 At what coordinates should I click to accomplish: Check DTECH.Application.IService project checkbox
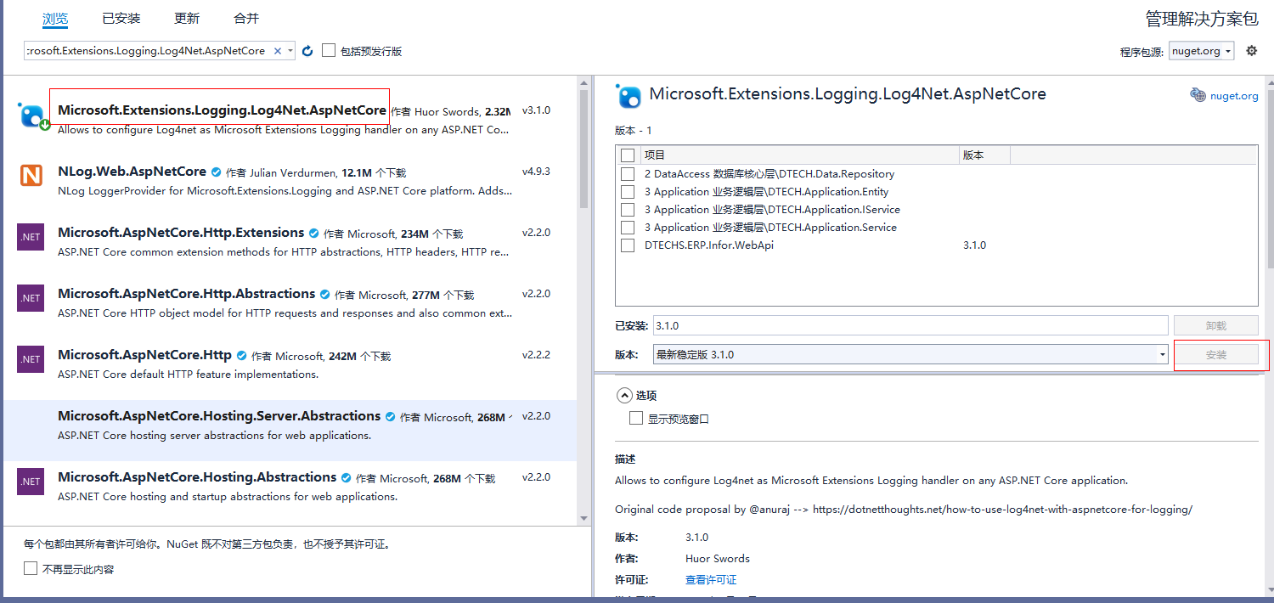628,210
